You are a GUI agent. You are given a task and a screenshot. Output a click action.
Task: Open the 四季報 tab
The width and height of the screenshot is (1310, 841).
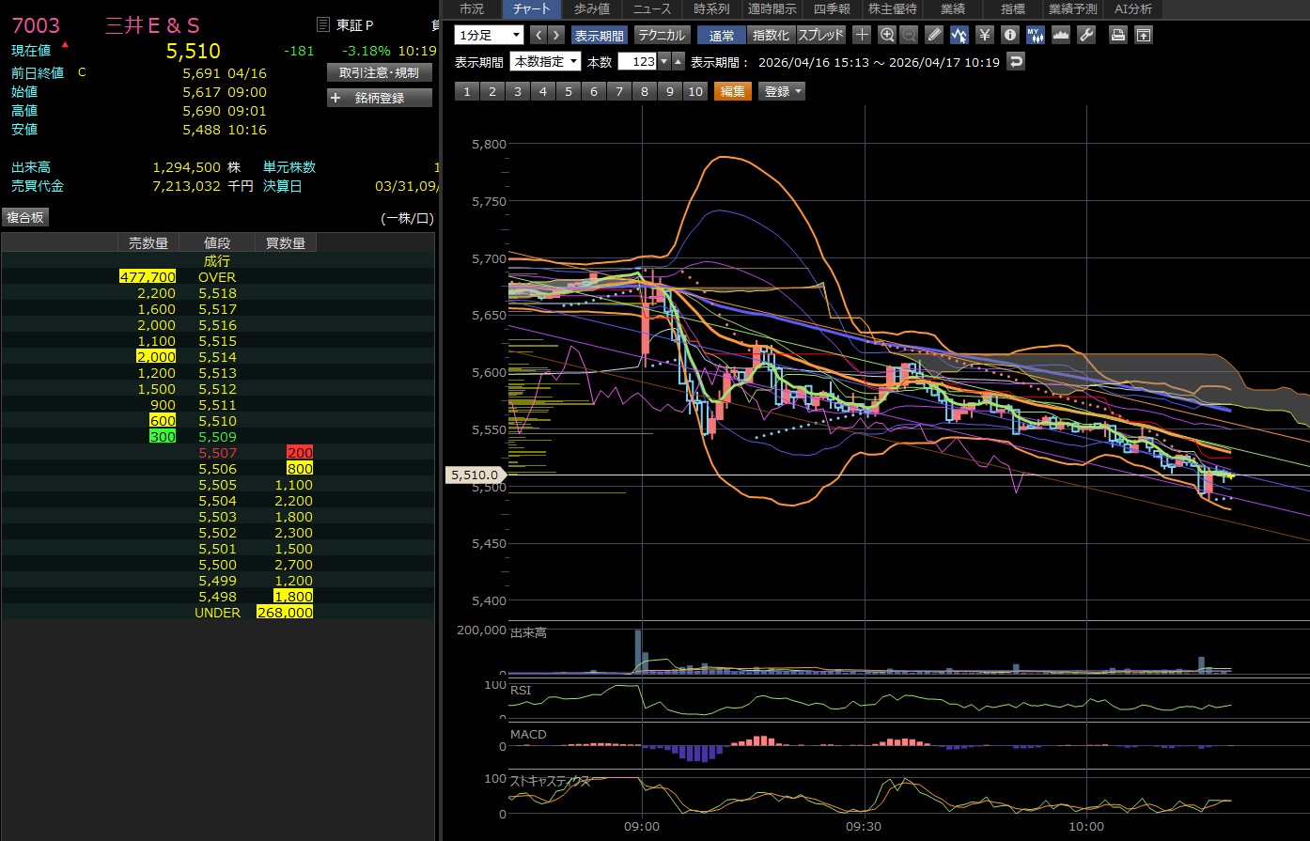832,9
